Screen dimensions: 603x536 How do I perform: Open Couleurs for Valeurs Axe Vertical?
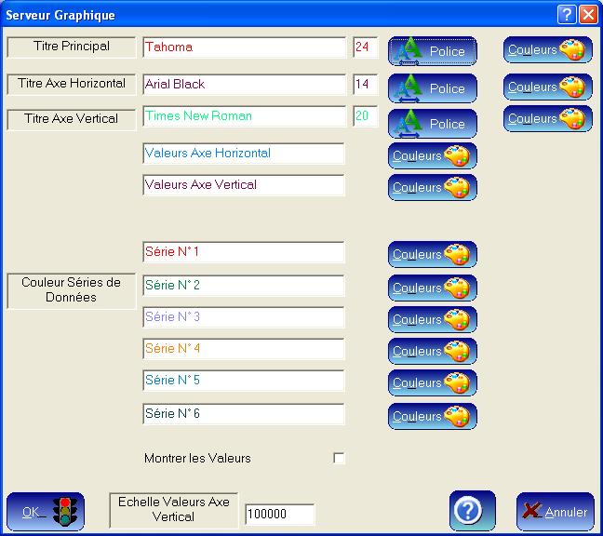[432, 187]
